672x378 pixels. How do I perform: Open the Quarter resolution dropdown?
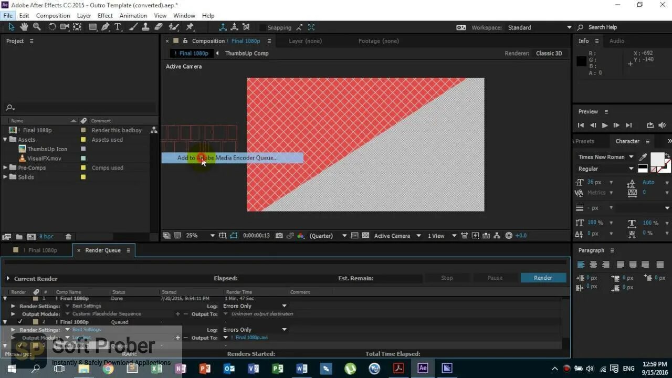tap(328, 236)
